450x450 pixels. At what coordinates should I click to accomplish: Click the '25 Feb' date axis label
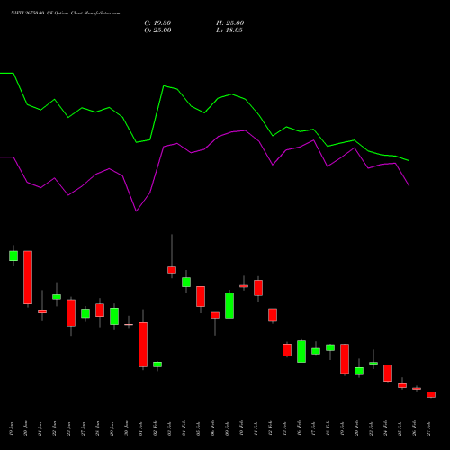pos(400,429)
